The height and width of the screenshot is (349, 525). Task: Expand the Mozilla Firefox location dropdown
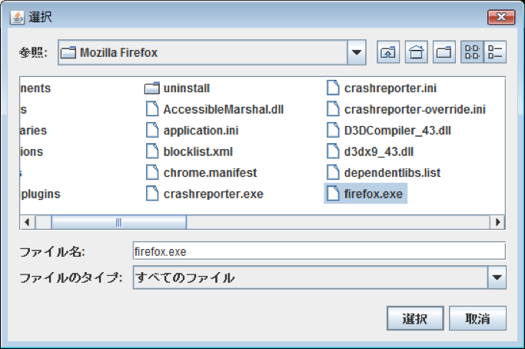[x=357, y=52]
